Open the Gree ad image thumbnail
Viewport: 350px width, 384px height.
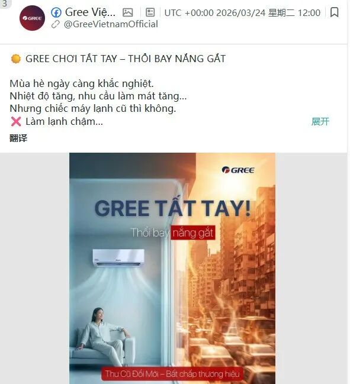(172, 269)
